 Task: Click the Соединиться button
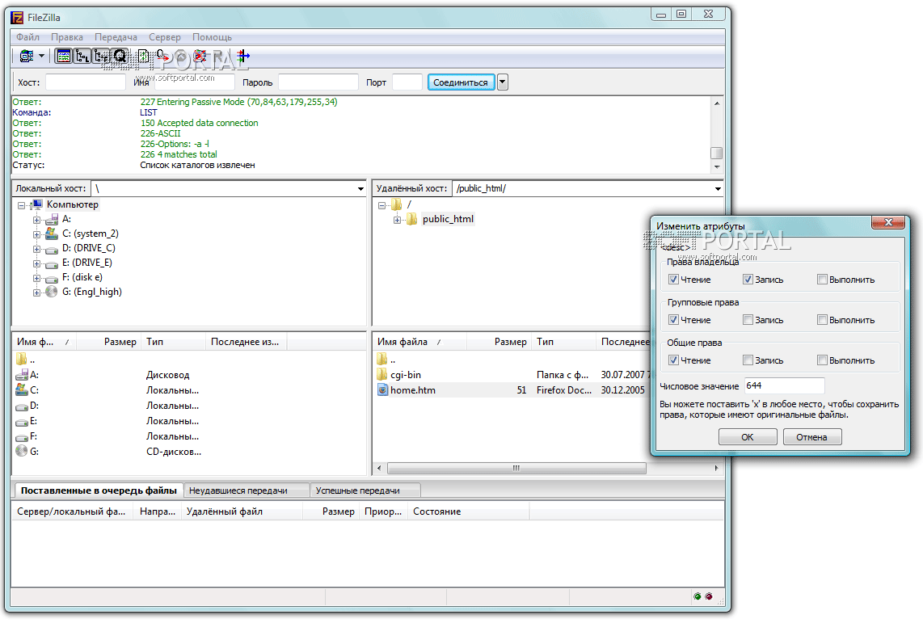tap(461, 82)
